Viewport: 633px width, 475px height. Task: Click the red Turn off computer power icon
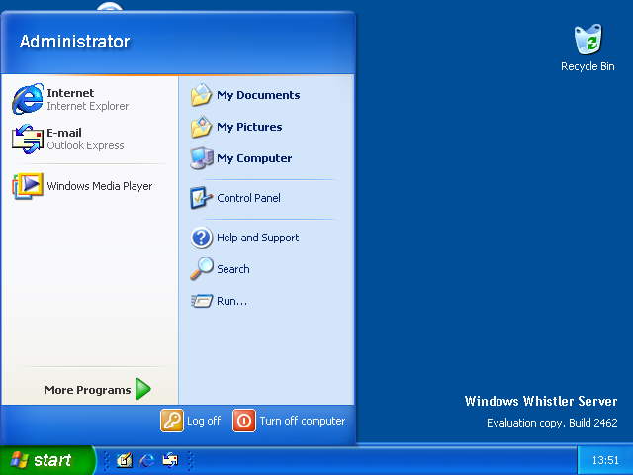244,421
